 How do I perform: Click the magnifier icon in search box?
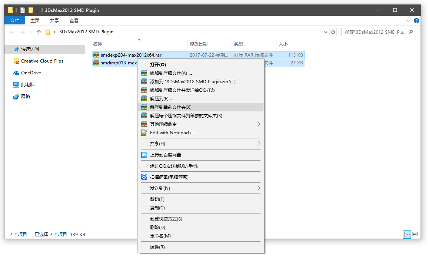(x=411, y=32)
